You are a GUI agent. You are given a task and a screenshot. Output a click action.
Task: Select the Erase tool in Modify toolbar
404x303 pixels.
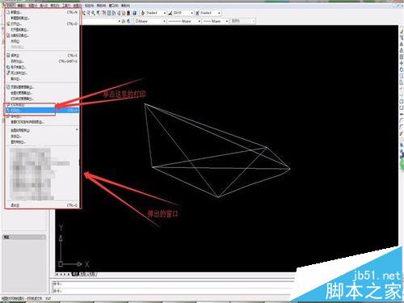point(402,32)
